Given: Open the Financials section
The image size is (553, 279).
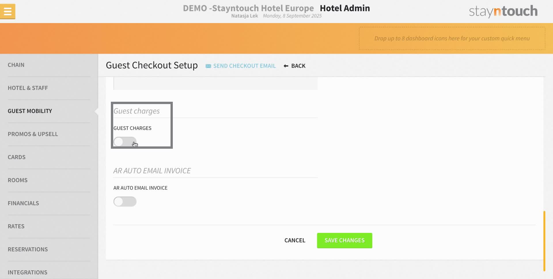Looking at the screenshot, I should [23, 203].
